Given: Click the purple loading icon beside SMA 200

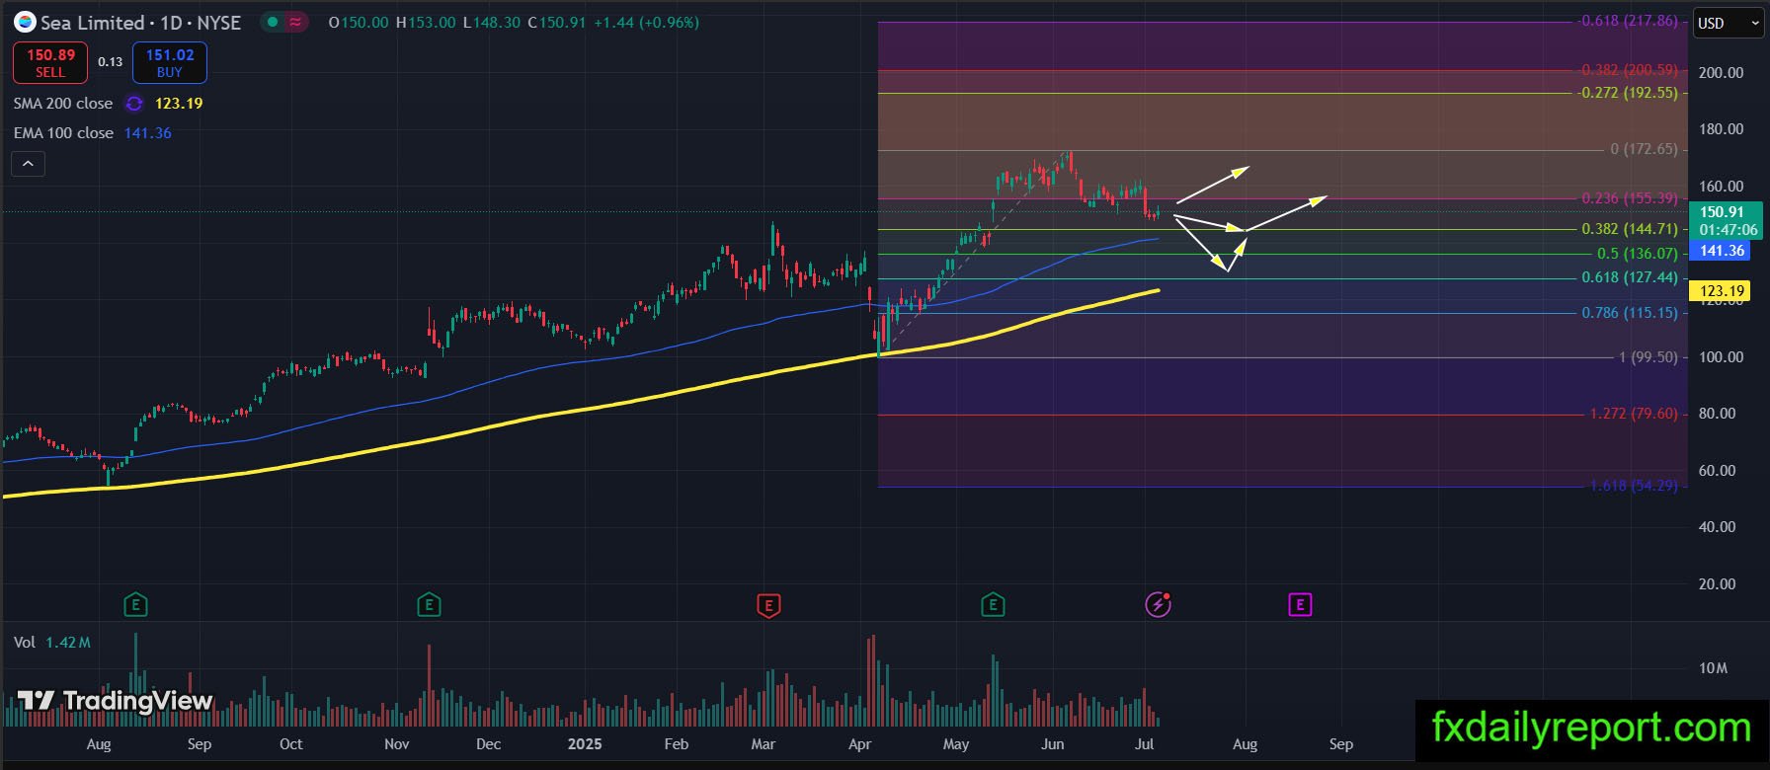Looking at the screenshot, I should pos(134,104).
